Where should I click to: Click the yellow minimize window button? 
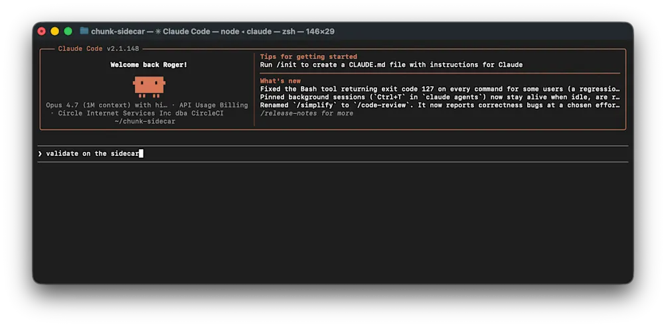[x=55, y=31]
